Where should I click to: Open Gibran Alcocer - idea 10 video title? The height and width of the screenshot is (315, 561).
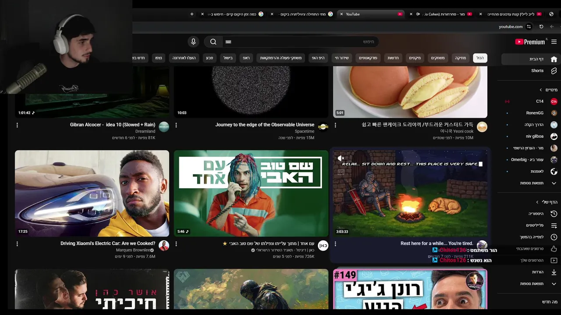pos(113,125)
